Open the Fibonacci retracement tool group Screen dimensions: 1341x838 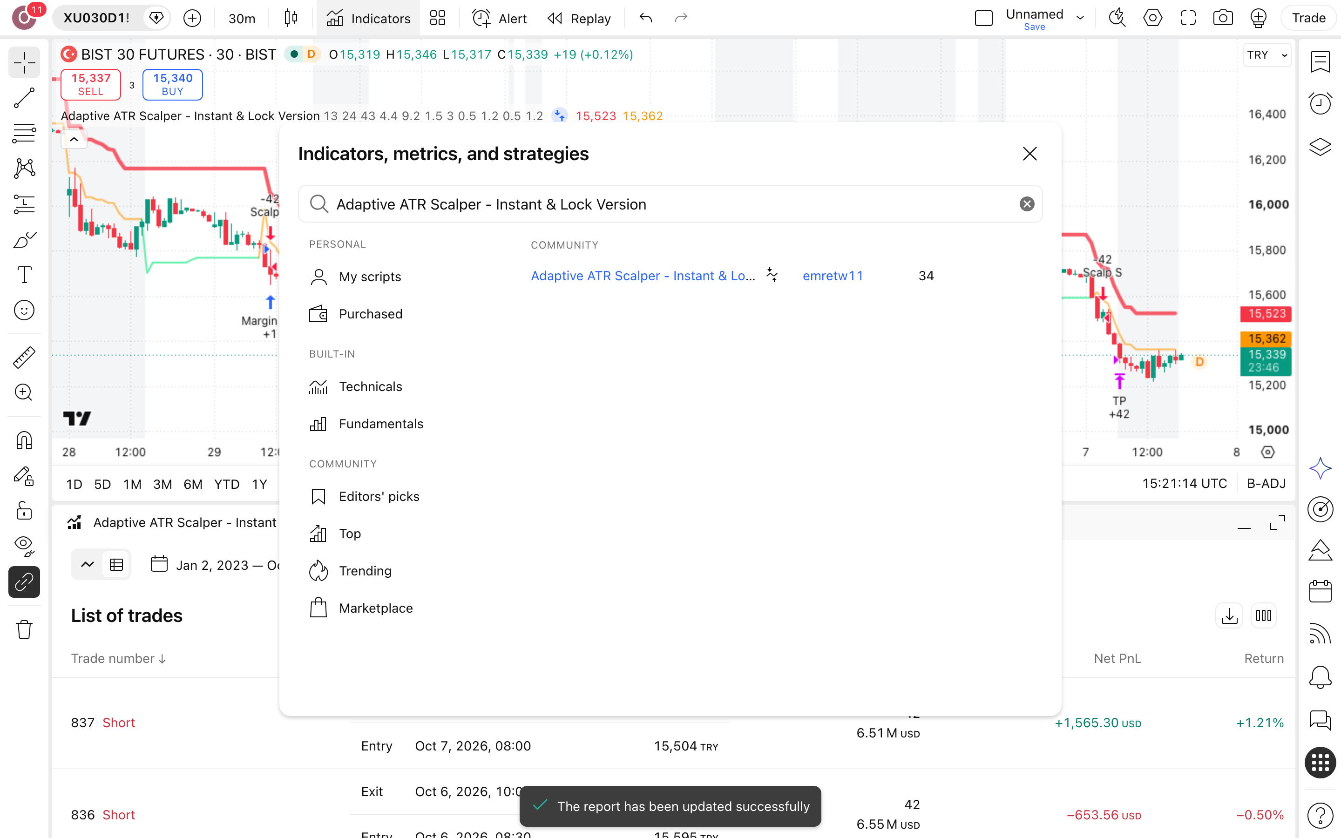(x=24, y=133)
